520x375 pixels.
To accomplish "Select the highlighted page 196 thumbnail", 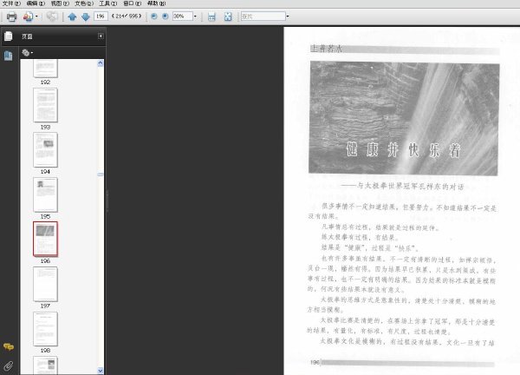I will [x=45, y=240].
